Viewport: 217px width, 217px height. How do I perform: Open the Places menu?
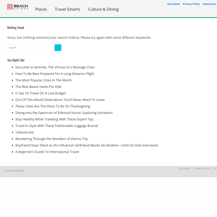[x=41, y=9]
